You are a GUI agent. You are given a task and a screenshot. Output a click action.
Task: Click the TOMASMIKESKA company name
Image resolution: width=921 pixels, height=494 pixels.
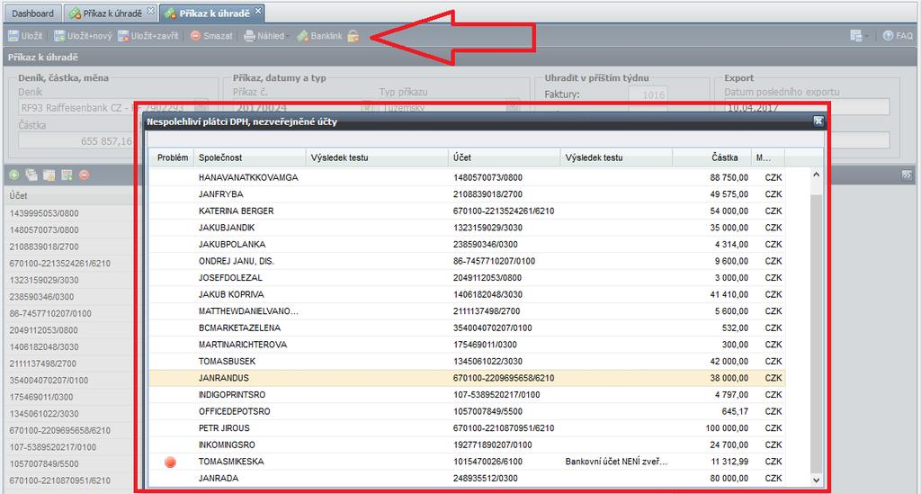[231, 462]
